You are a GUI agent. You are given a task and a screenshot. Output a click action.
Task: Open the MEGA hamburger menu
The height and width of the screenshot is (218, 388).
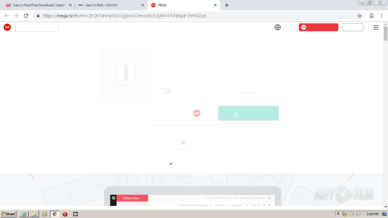click(x=376, y=27)
